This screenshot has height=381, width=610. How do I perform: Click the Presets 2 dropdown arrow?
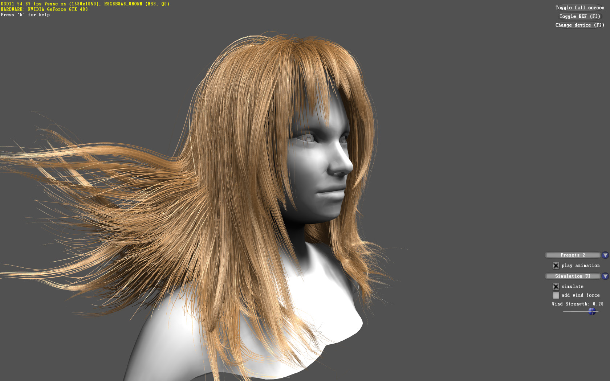click(x=605, y=255)
